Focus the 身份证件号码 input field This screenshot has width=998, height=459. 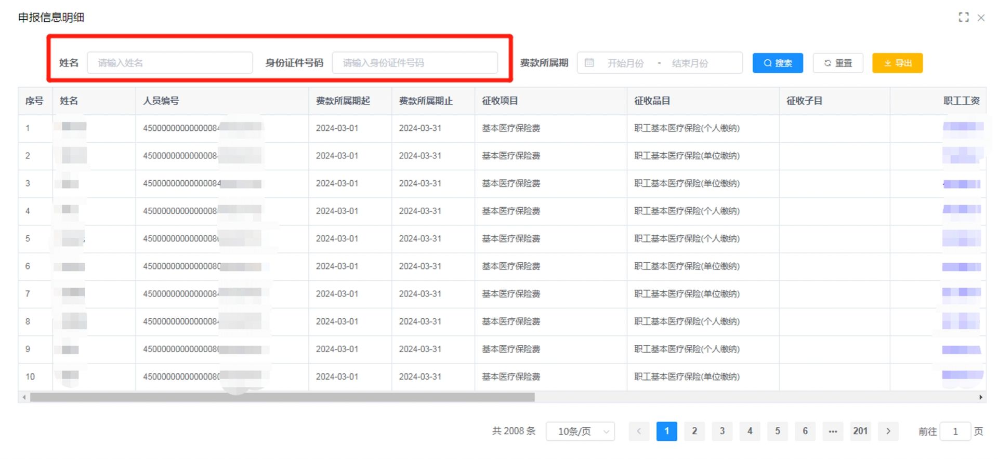tap(415, 63)
